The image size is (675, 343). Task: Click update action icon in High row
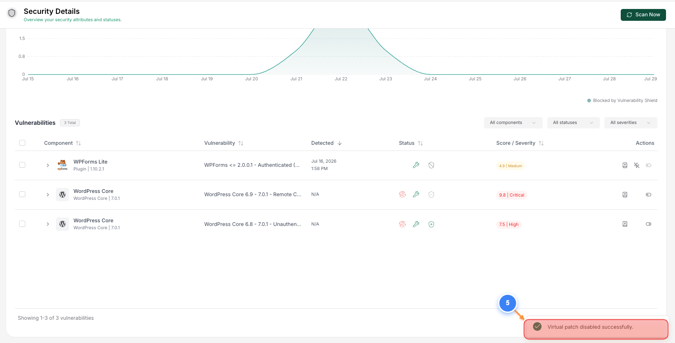[x=625, y=224]
